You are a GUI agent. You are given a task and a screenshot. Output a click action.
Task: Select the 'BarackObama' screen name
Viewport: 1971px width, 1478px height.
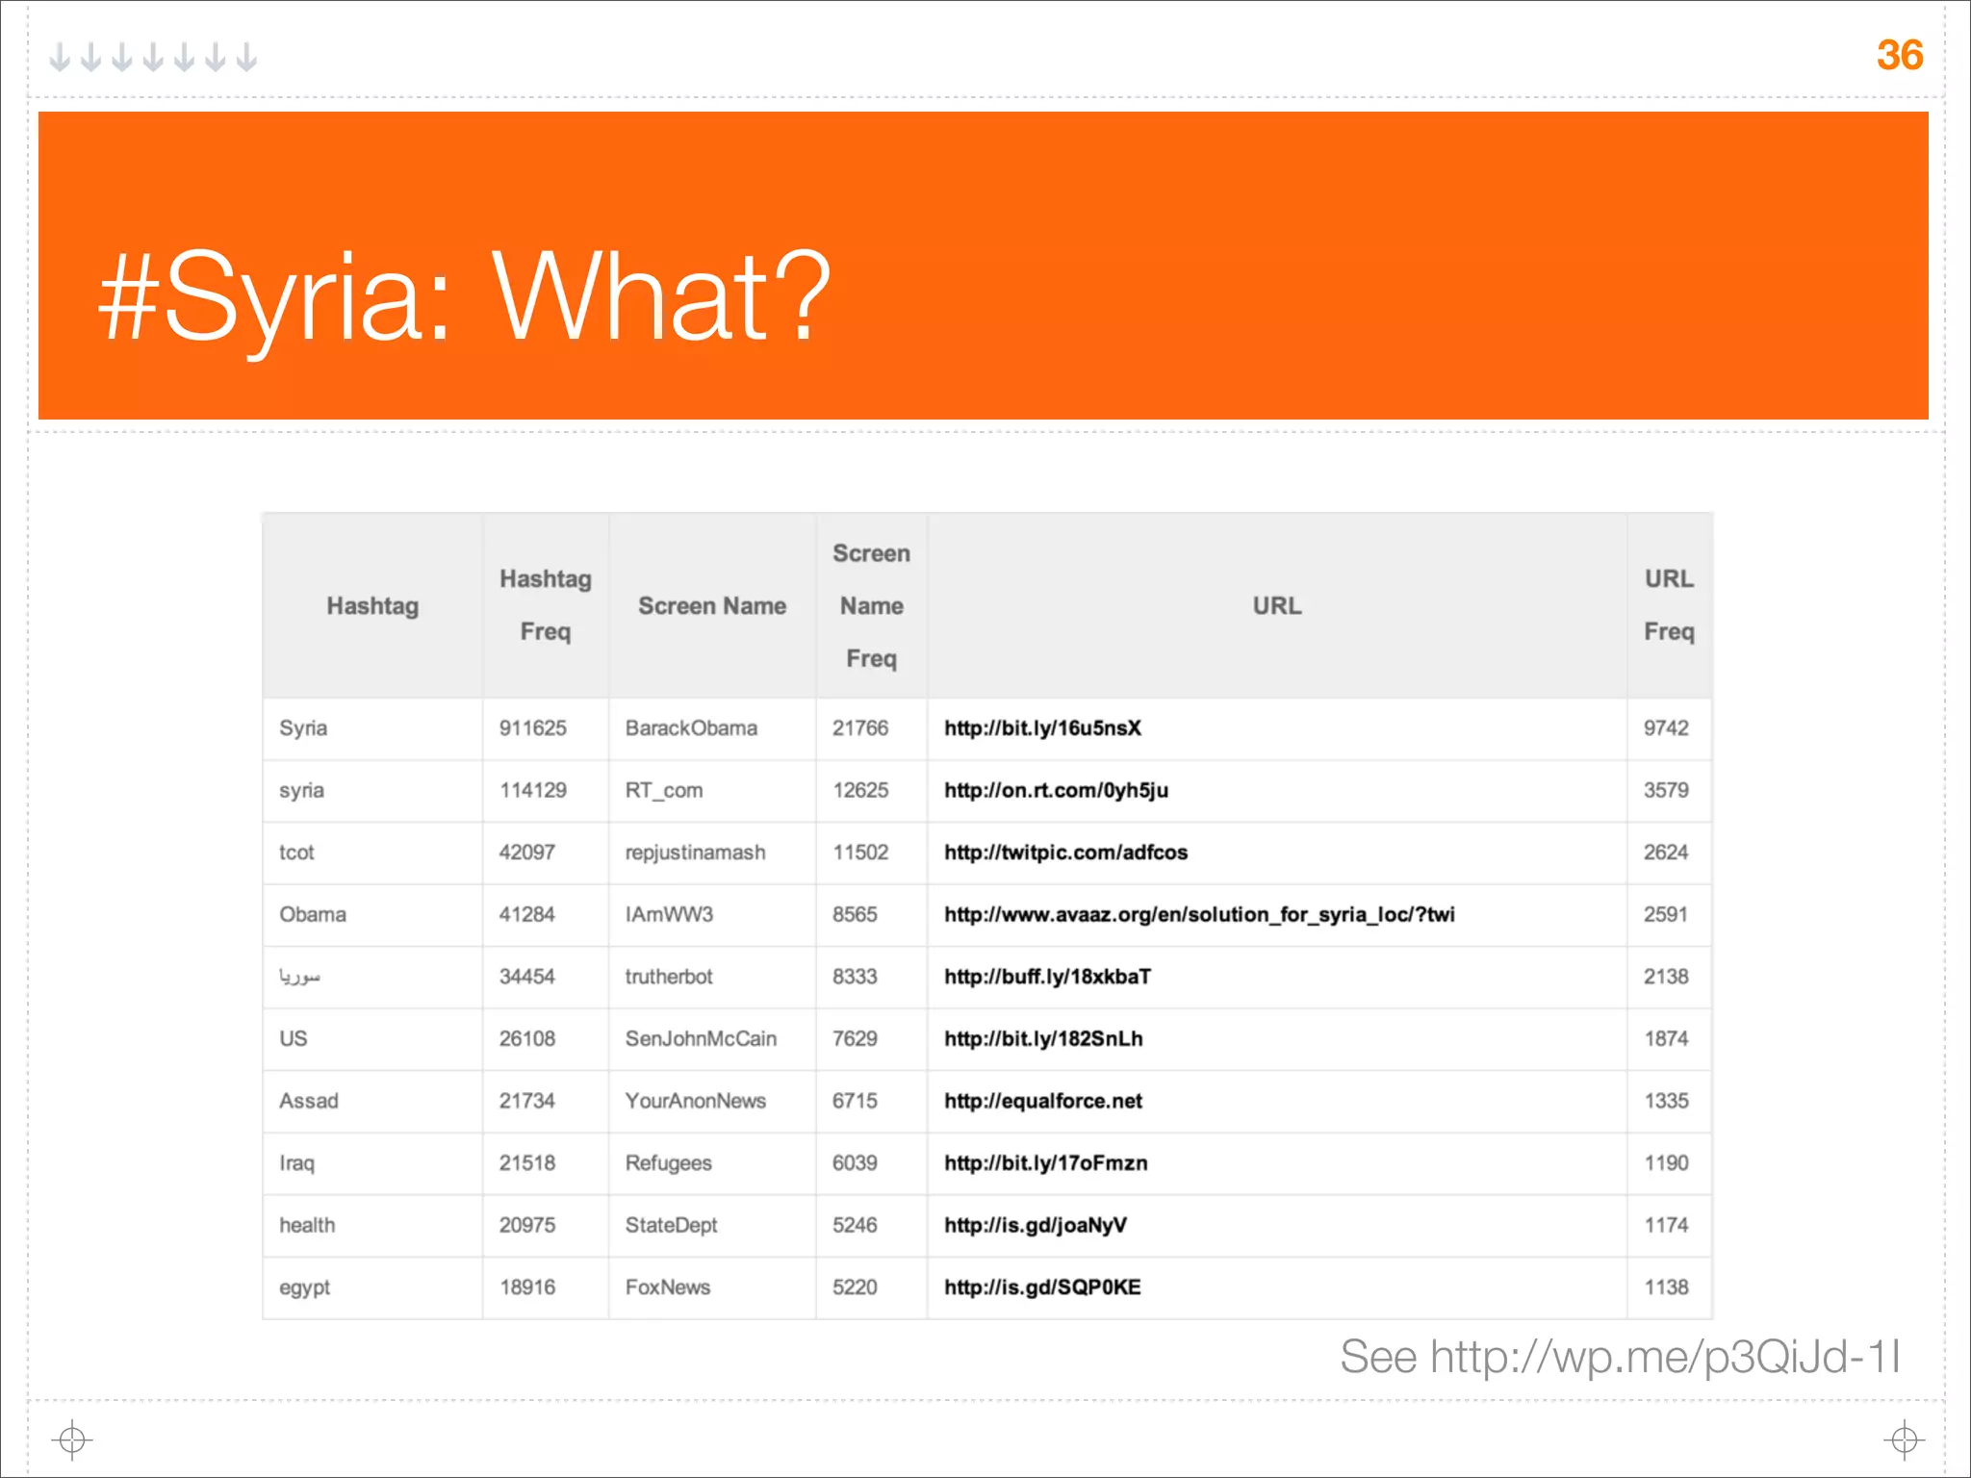[x=691, y=728]
